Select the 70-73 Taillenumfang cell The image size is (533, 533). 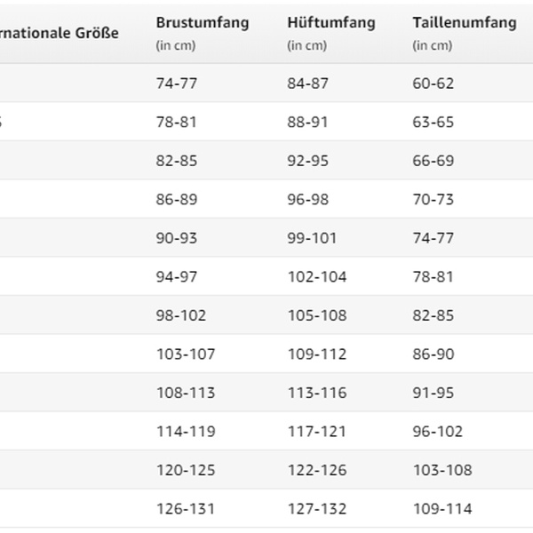click(433, 200)
